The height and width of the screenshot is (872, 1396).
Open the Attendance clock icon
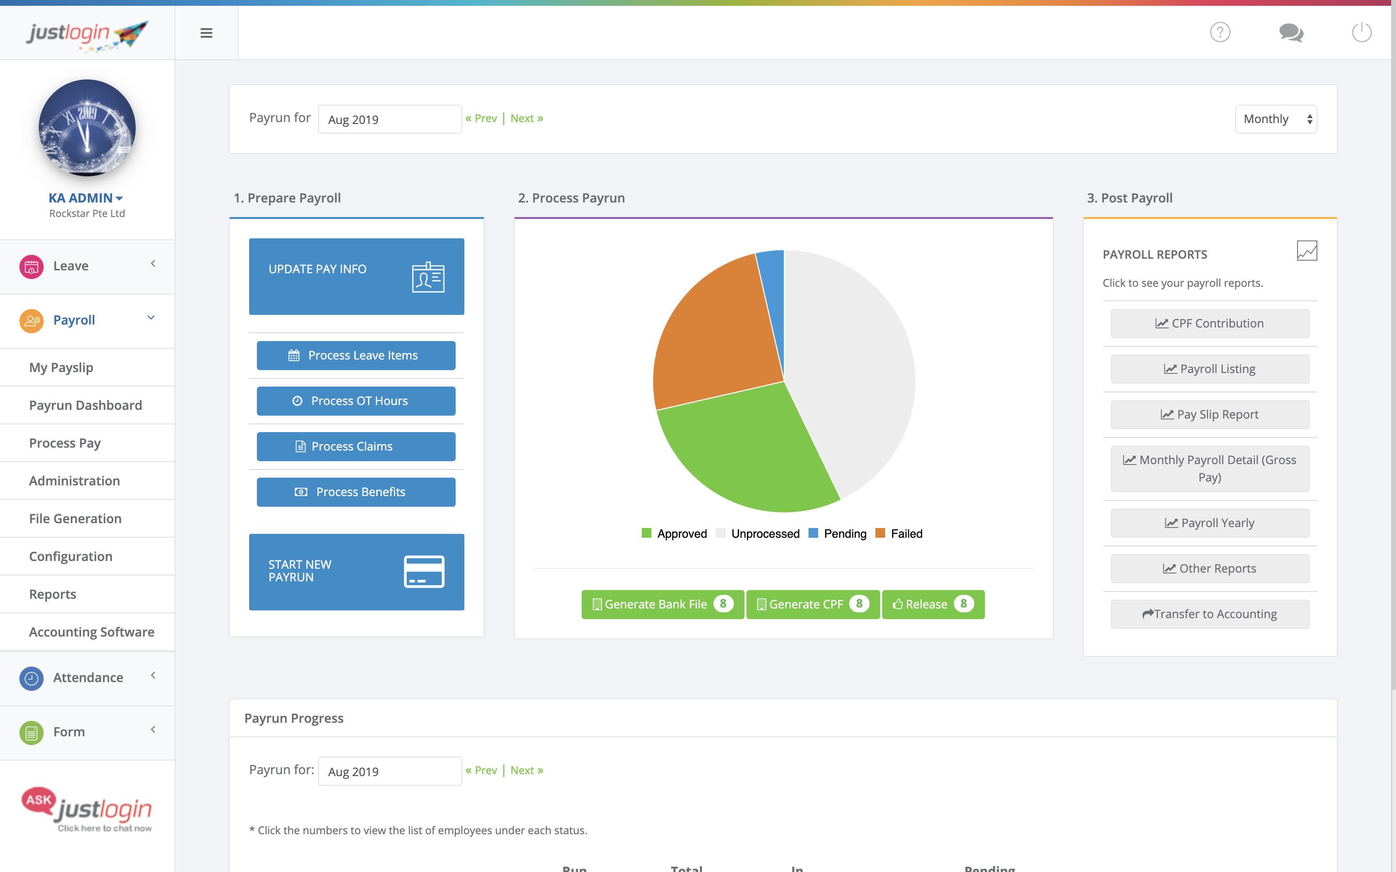(31, 678)
